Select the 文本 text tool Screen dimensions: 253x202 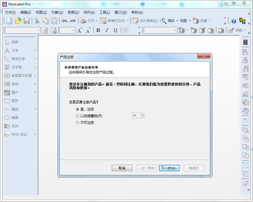coord(11,50)
